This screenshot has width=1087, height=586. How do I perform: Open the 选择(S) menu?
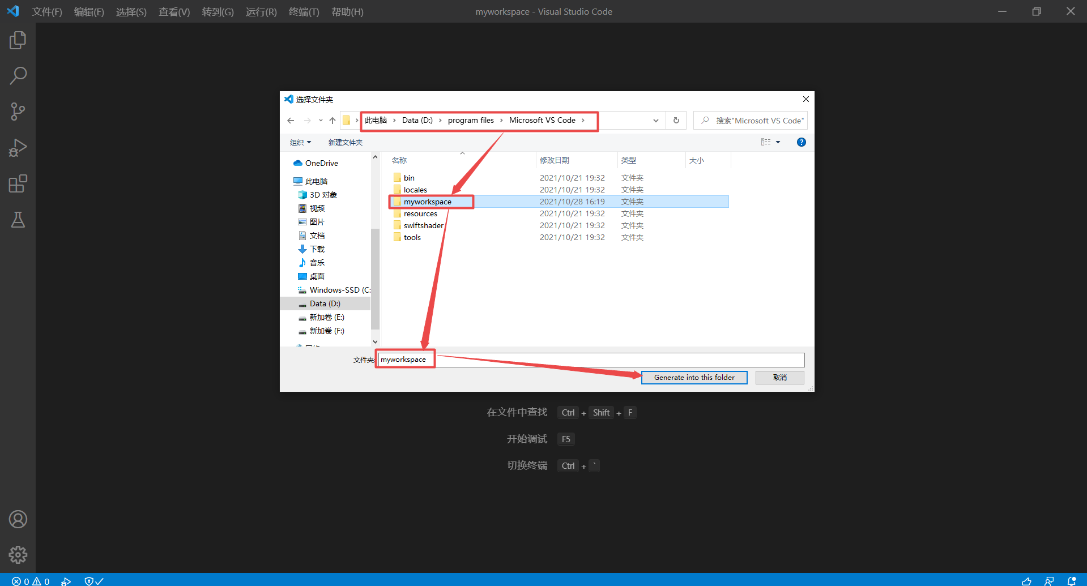pyautogui.click(x=131, y=12)
